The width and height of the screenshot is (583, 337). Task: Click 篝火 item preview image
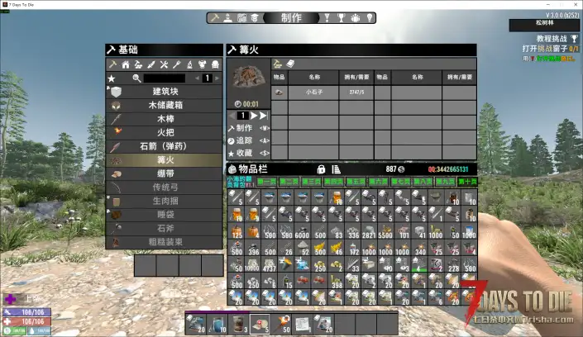249,78
